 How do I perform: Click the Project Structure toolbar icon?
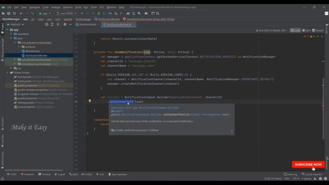coord(146,13)
